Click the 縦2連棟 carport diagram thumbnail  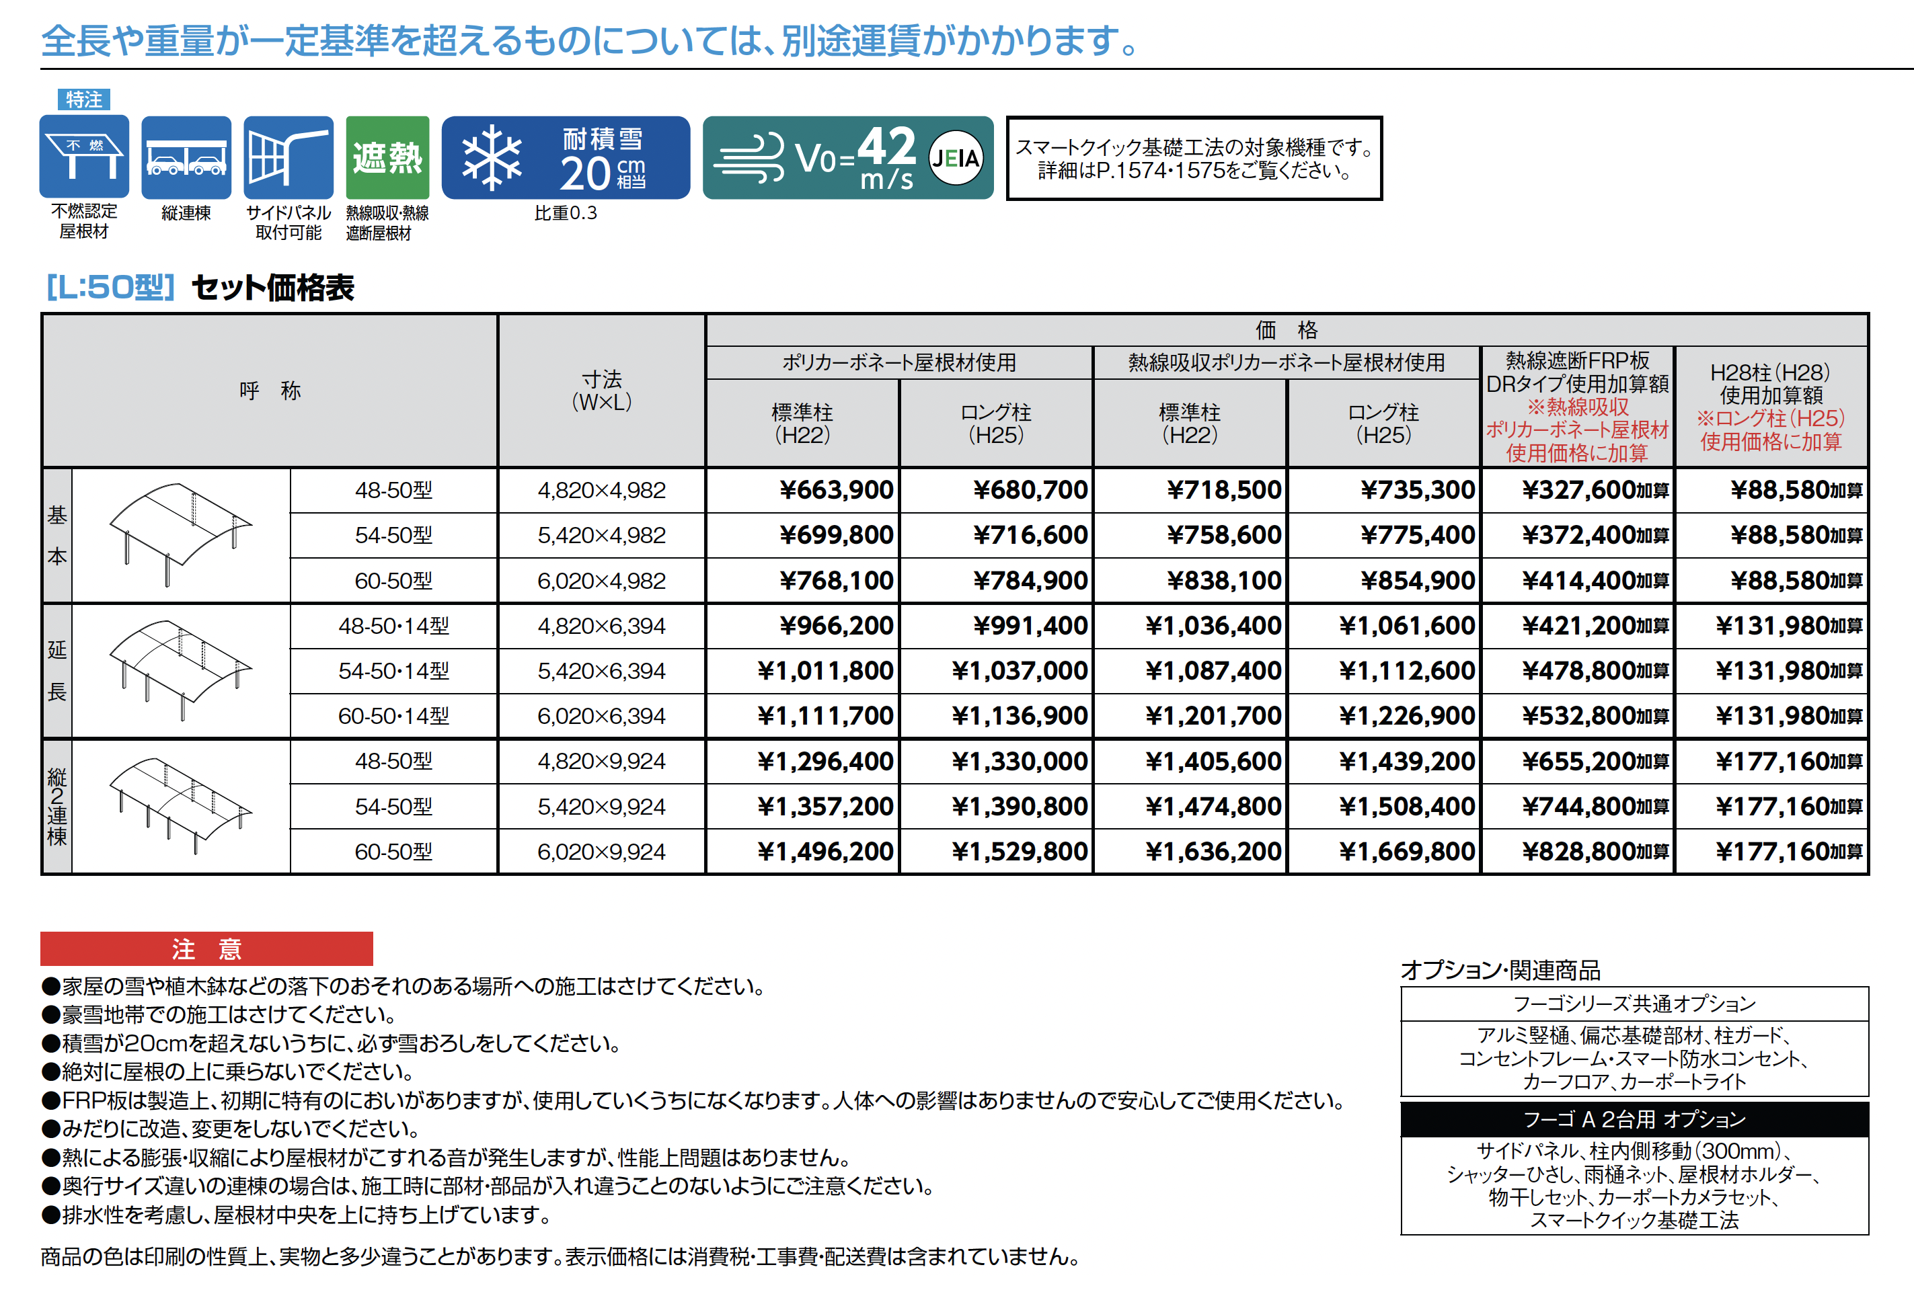(180, 806)
